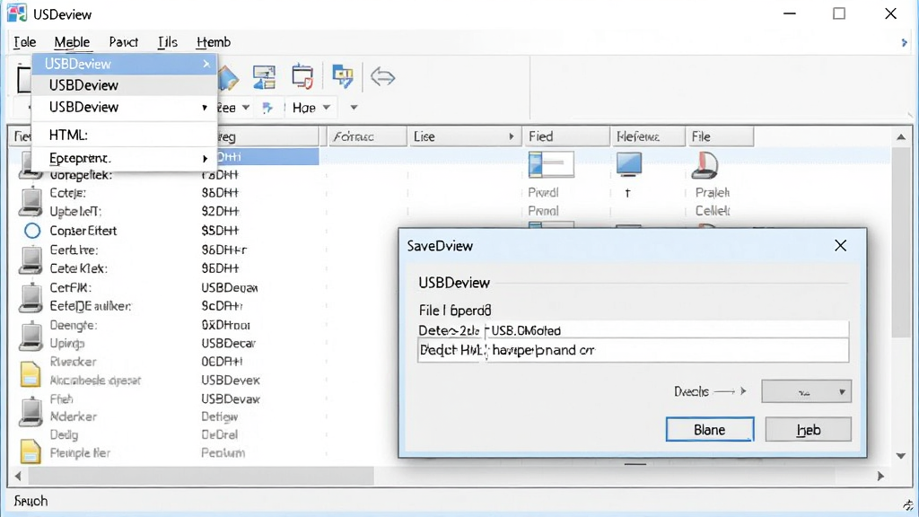Image resolution: width=919 pixels, height=517 pixels.
Task: Choose the HTML: menu entry
Action: [x=124, y=135]
